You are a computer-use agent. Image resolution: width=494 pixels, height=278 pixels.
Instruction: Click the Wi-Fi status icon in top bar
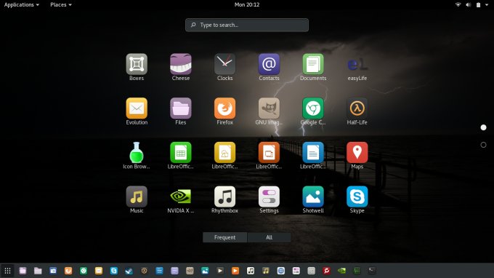point(458,5)
